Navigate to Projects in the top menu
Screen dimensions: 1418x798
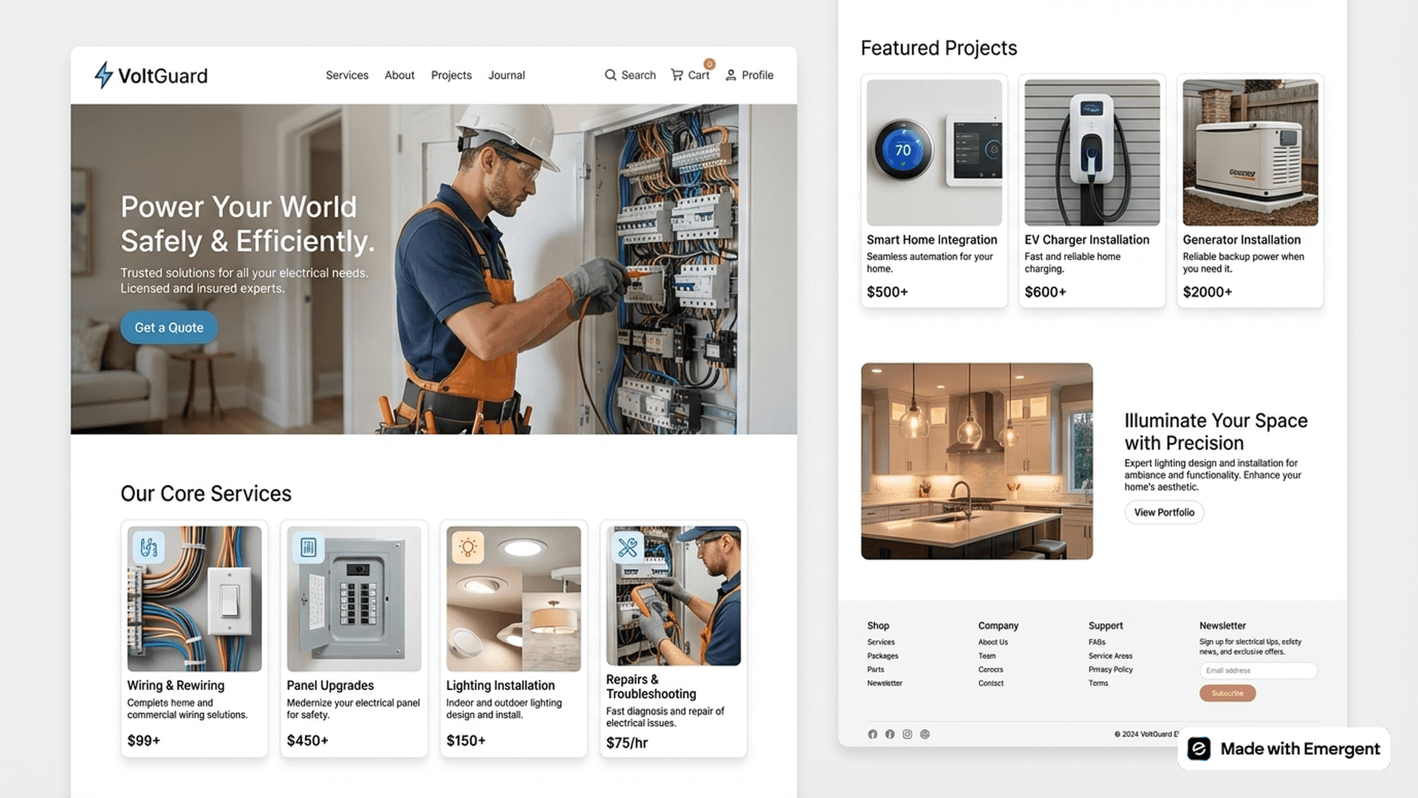[x=451, y=75]
